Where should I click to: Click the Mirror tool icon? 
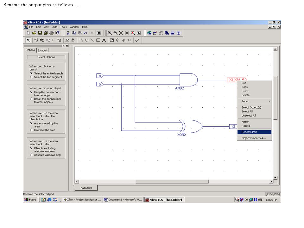tap(123, 40)
